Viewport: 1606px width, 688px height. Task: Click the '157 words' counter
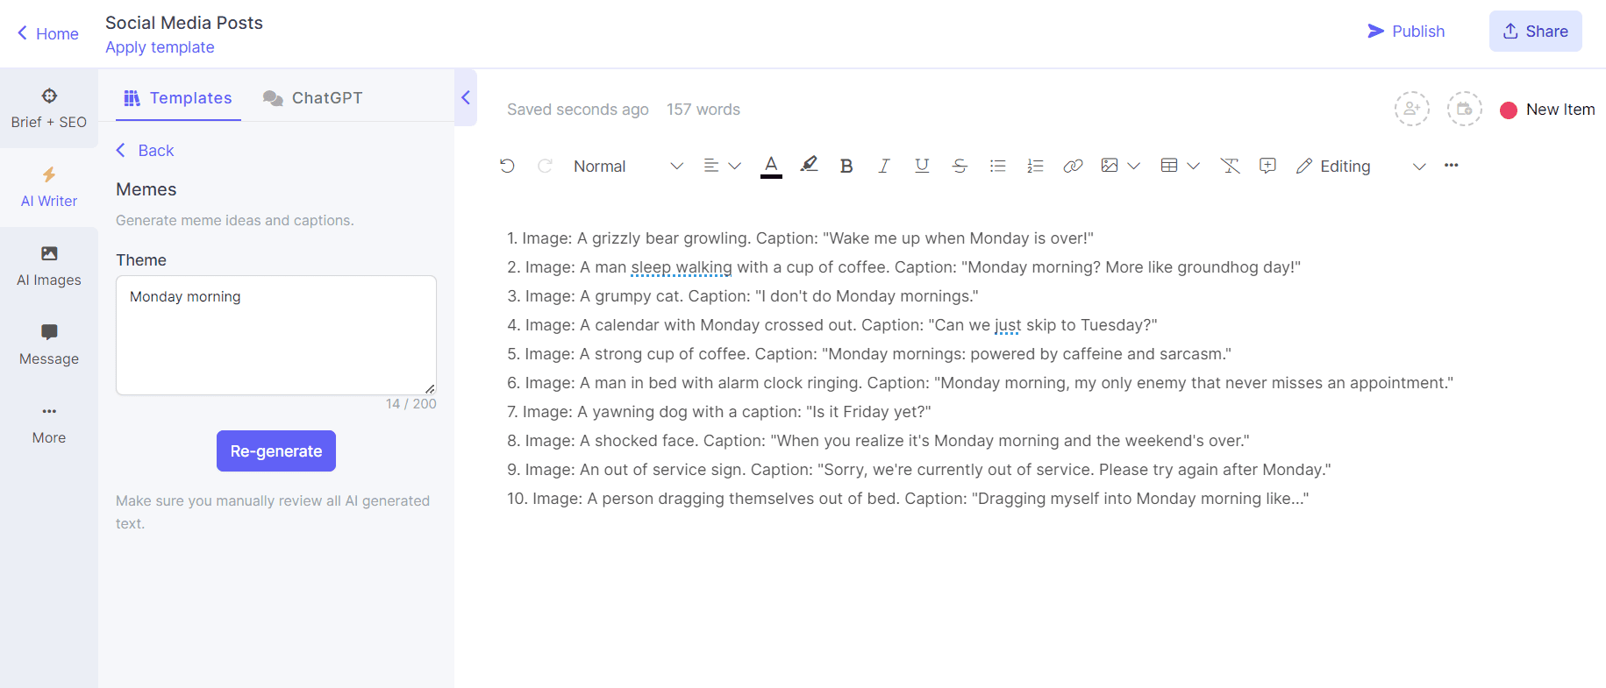coord(703,110)
